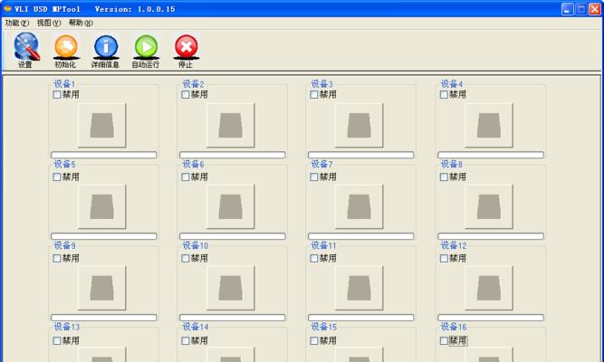Tick 禁用 checkbox for 设备13

pyautogui.click(x=57, y=340)
